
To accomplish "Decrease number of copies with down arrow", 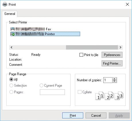I will 114,81.
